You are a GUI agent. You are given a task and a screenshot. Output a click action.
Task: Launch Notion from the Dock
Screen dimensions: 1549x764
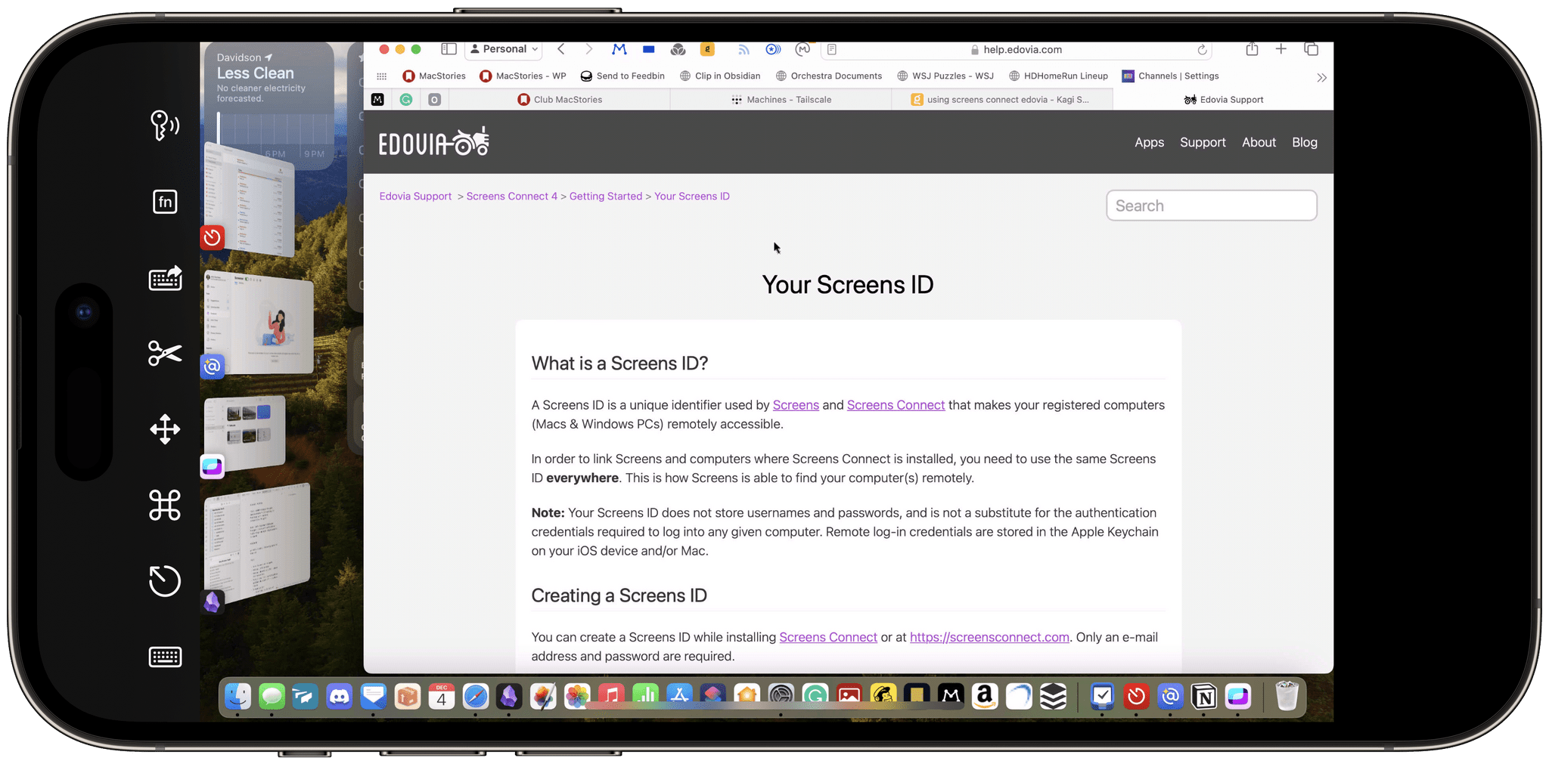point(1204,696)
